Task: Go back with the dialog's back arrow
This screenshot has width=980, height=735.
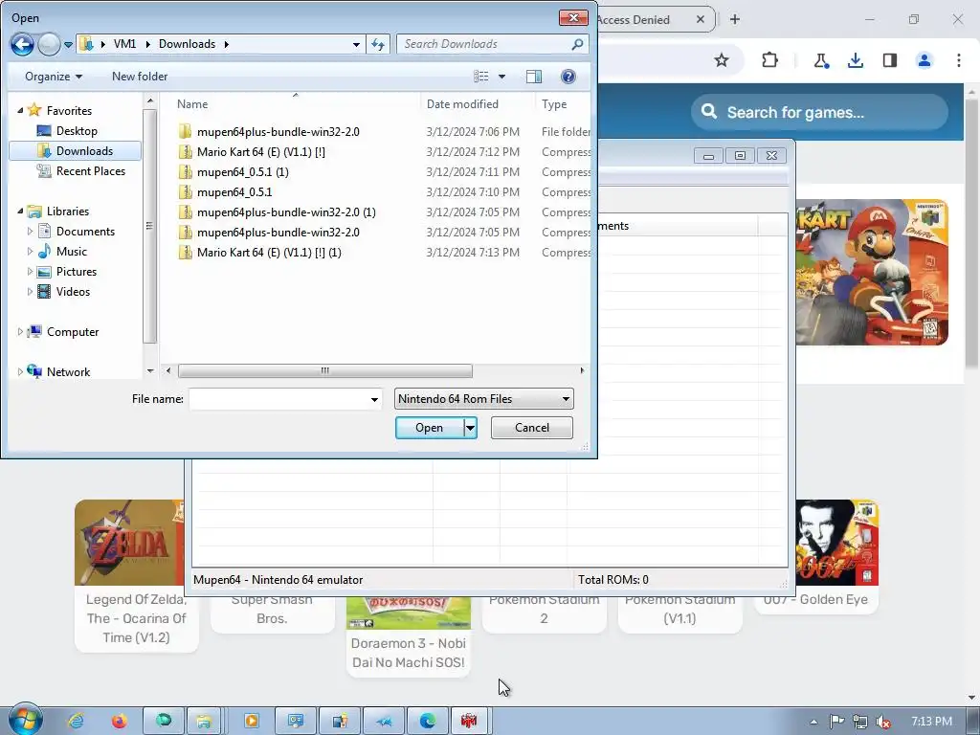Action: tap(22, 44)
